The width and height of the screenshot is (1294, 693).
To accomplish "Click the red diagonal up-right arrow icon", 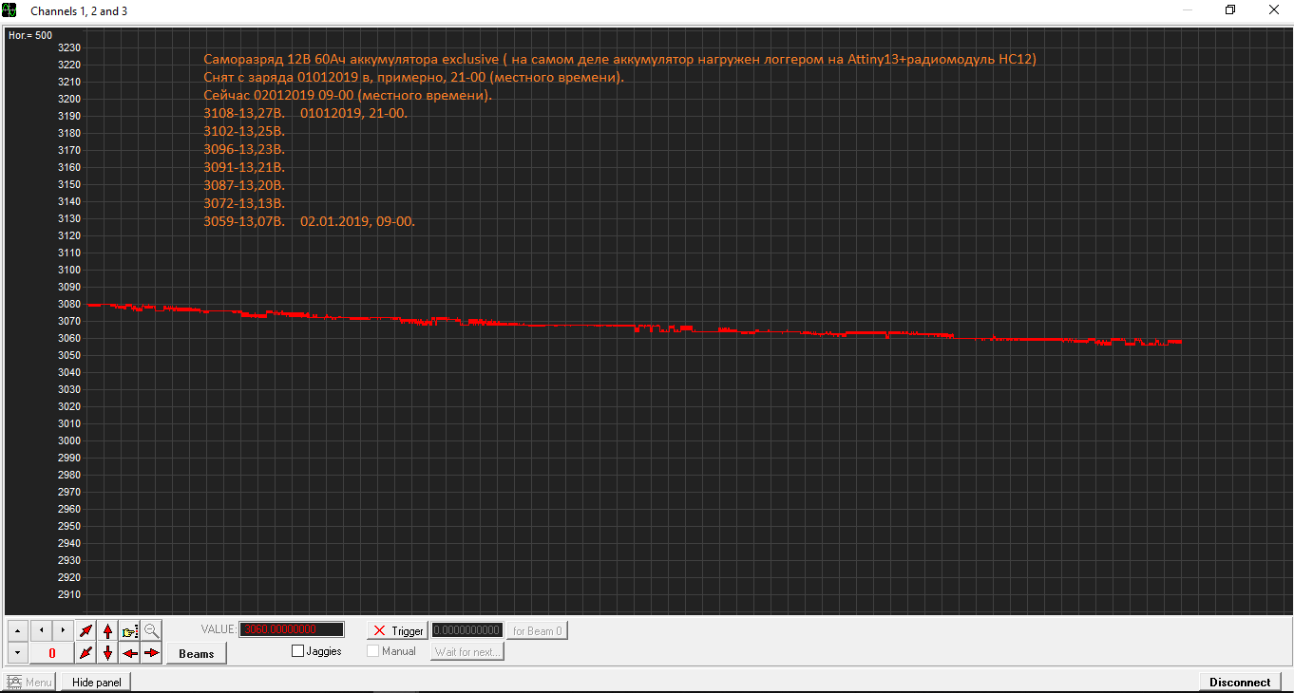I will coord(86,630).
